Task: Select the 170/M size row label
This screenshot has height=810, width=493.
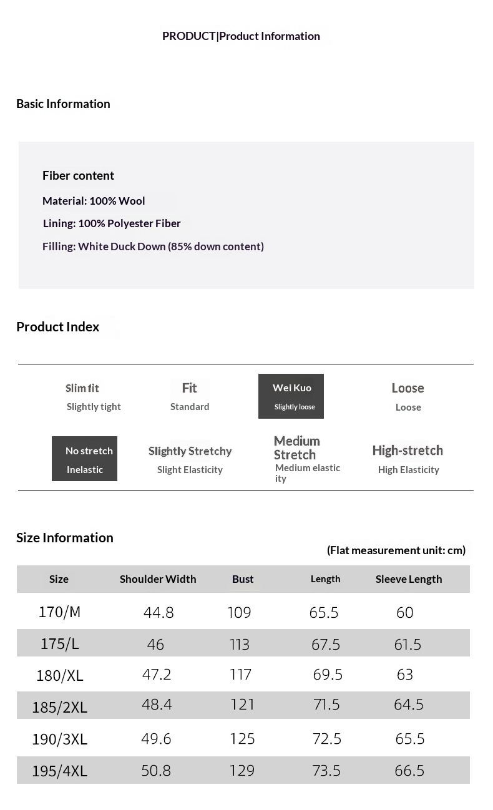Action: pyautogui.click(x=60, y=612)
